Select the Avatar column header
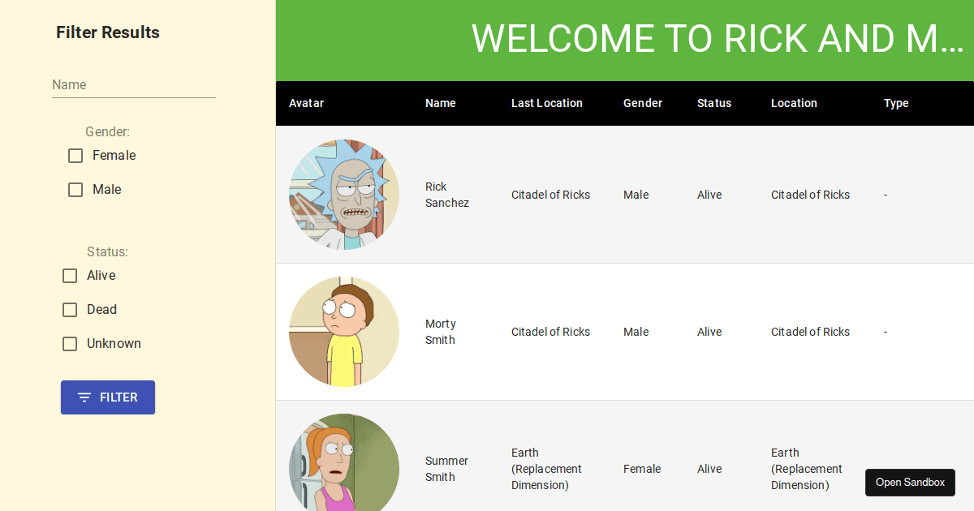The width and height of the screenshot is (974, 511). 306,103
